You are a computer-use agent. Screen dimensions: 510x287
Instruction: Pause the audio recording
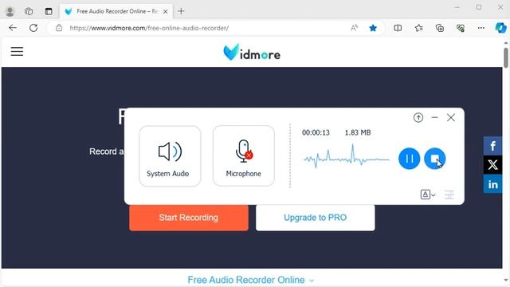click(409, 159)
